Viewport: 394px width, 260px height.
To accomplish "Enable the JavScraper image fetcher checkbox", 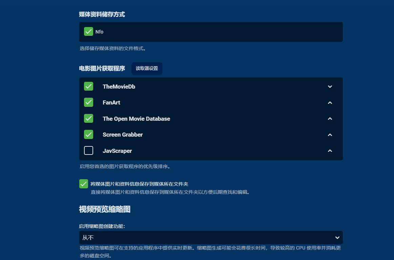I will [88, 150].
